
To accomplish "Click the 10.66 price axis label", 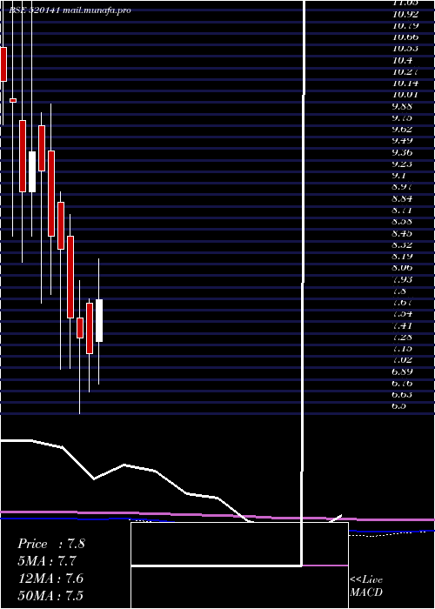I will click(405, 37).
